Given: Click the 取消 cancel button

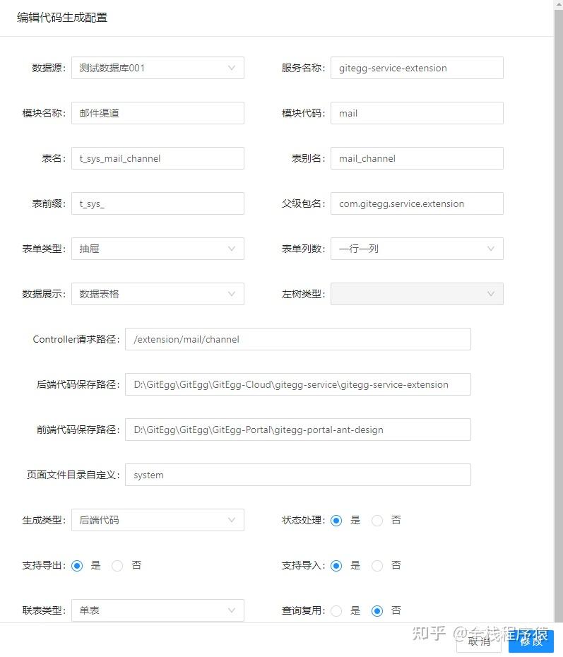Looking at the screenshot, I should [x=479, y=641].
